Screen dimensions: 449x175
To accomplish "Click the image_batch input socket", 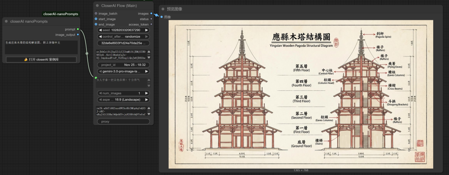I will point(96,14).
